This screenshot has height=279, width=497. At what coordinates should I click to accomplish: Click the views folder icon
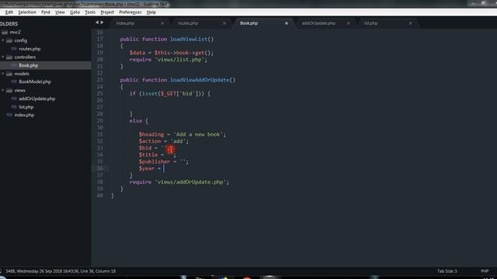pyautogui.click(x=9, y=91)
